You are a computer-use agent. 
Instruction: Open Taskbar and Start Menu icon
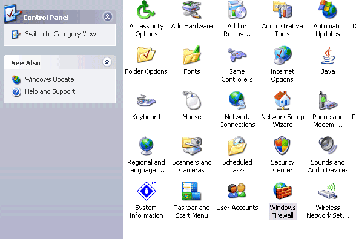pyautogui.click(x=192, y=191)
